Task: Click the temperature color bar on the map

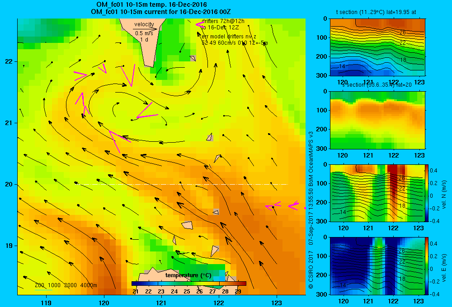Action: click(189, 284)
